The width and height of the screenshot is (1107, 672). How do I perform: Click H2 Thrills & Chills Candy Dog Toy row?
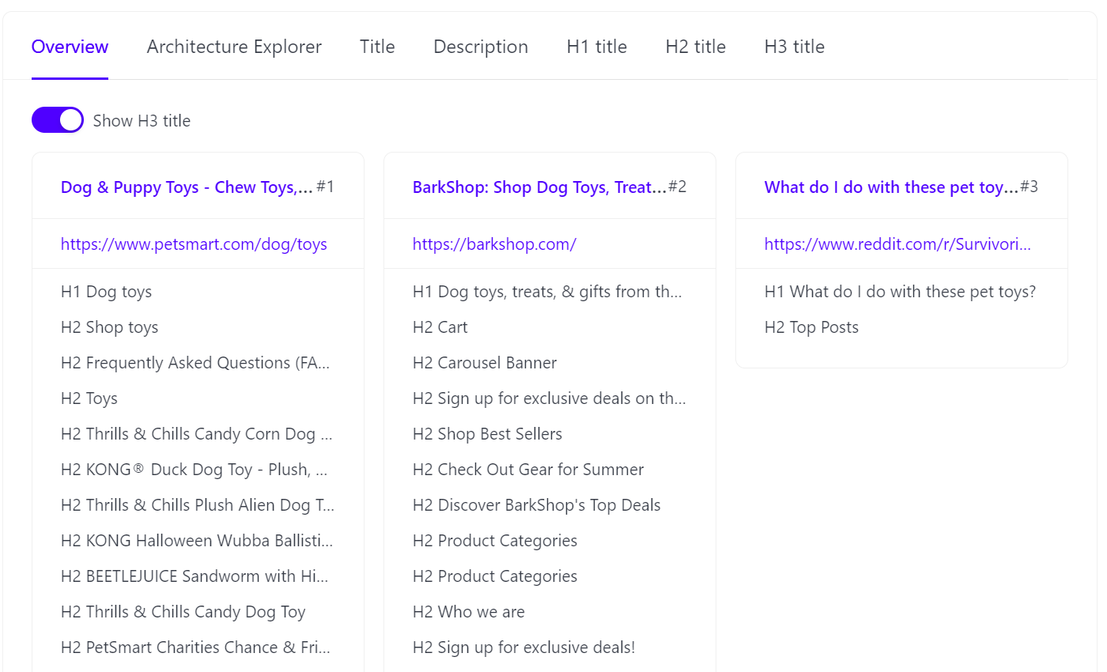tap(183, 612)
